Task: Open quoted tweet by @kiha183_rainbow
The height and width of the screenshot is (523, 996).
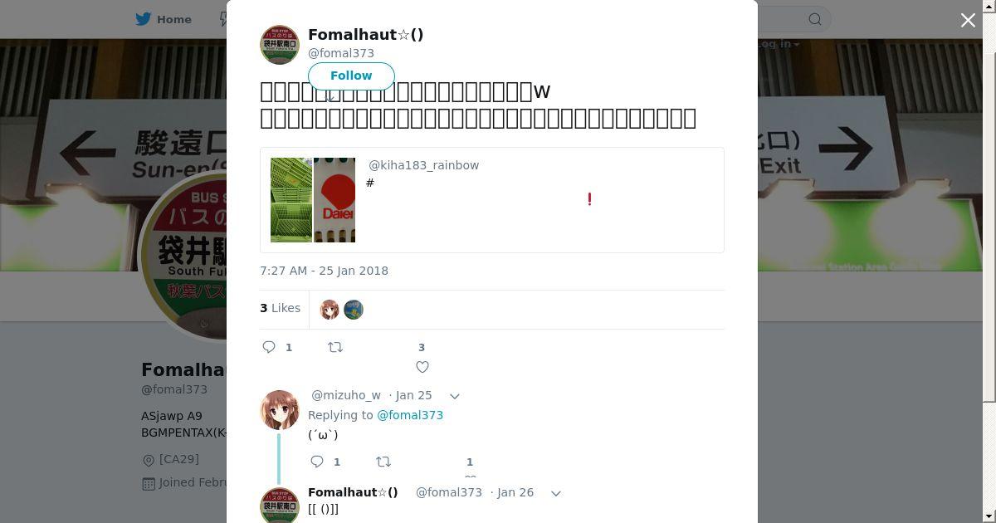Action: 492,200
